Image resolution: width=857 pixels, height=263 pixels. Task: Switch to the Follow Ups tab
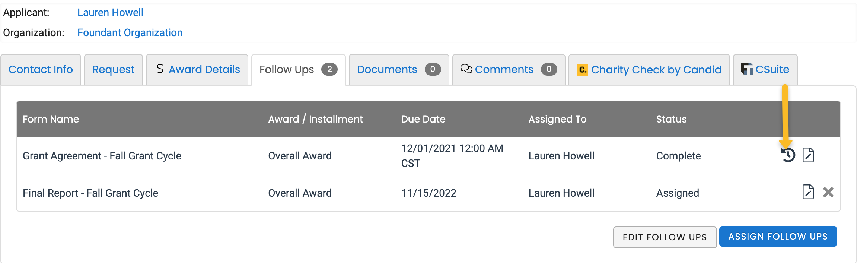(x=287, y=69)
